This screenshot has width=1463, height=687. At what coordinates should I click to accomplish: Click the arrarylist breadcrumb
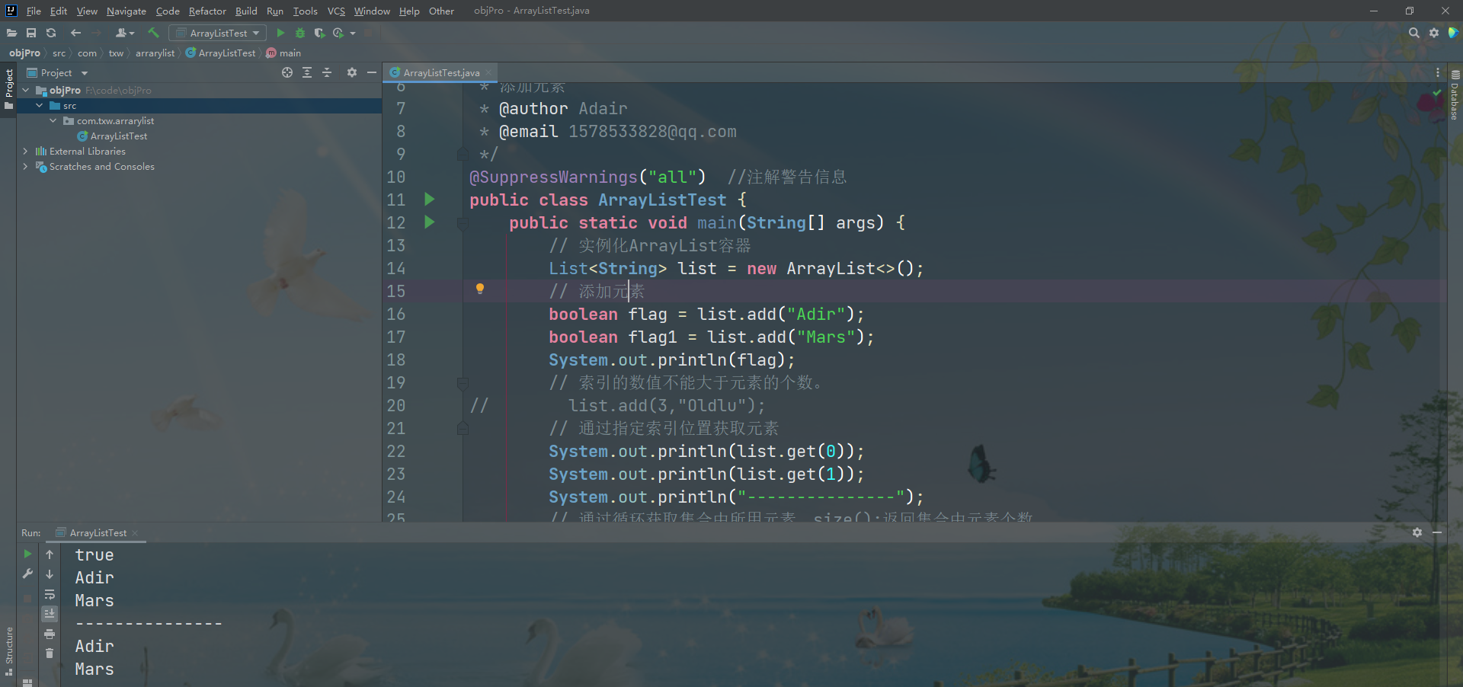tap(155, 53)
